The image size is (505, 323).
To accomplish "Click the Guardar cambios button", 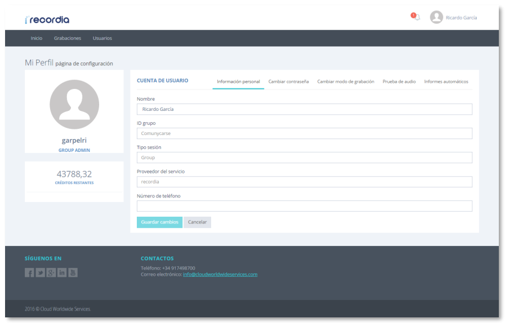I will point(160,222).
